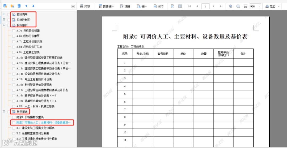The height and width of the screenshot is (148, 287).
Task: Click the 型号规格 column header
Action: coord(163,54)
